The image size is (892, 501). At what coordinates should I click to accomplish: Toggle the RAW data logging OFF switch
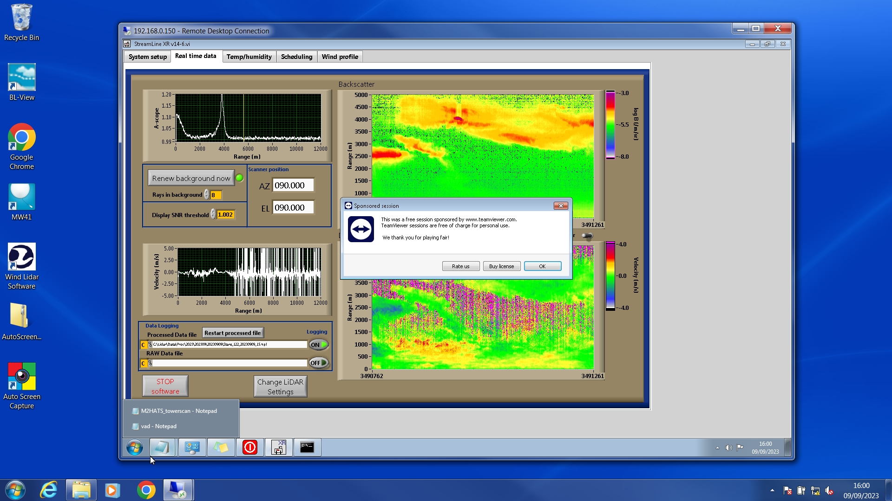(x=318, y=363)
